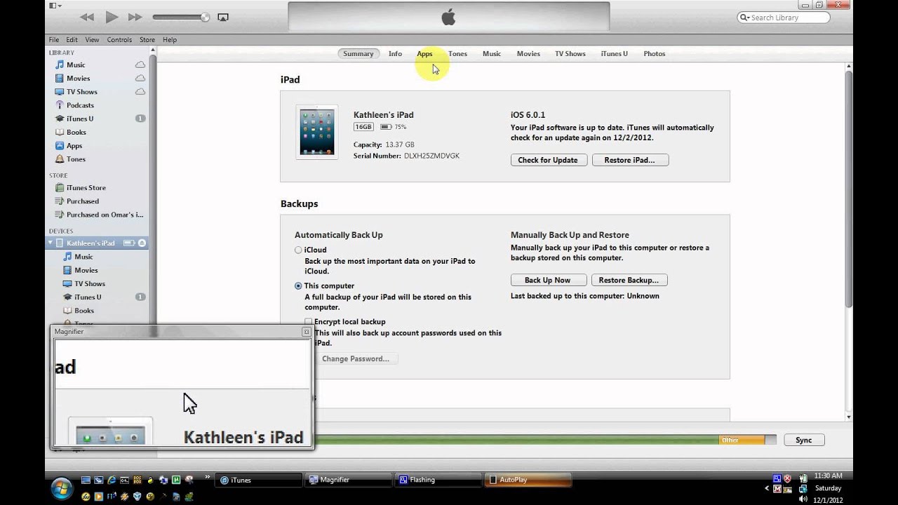Screen dimensions: 898x505
Task: Click the Other segment of capacity bar
Action: [x=742, y=440]
